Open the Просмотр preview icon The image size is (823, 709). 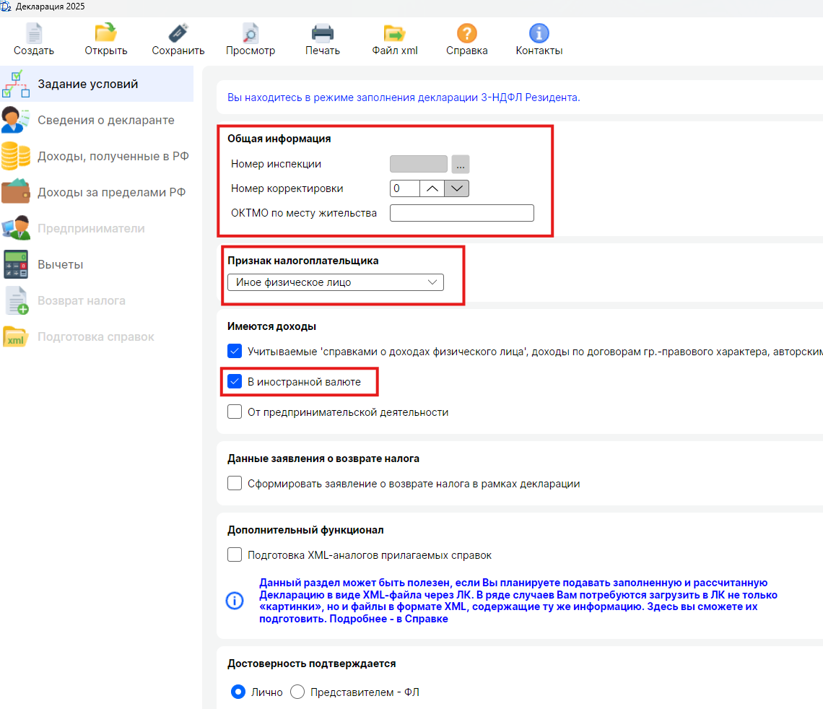[x=251, y=34]
